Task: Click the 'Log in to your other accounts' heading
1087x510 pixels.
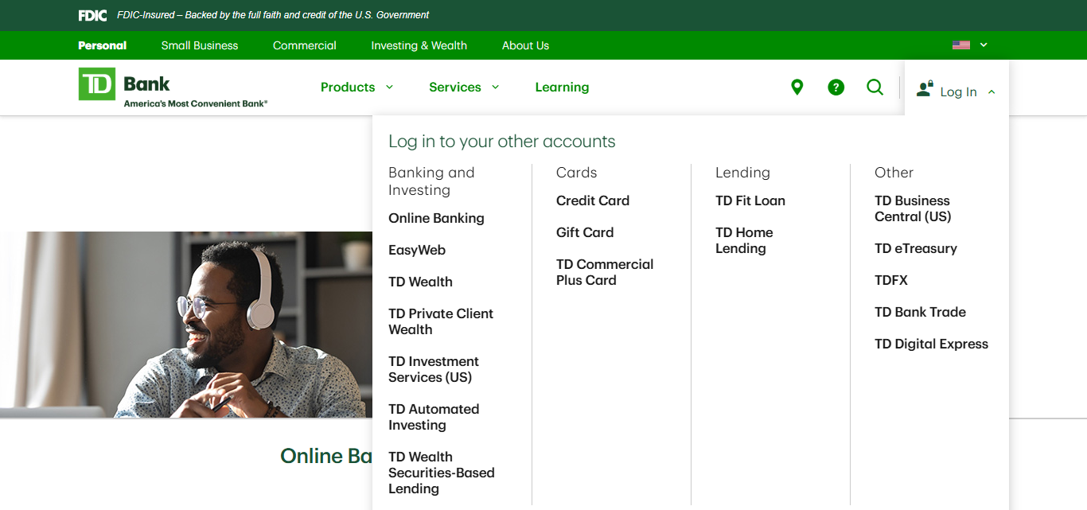Action: pos(502,142)
